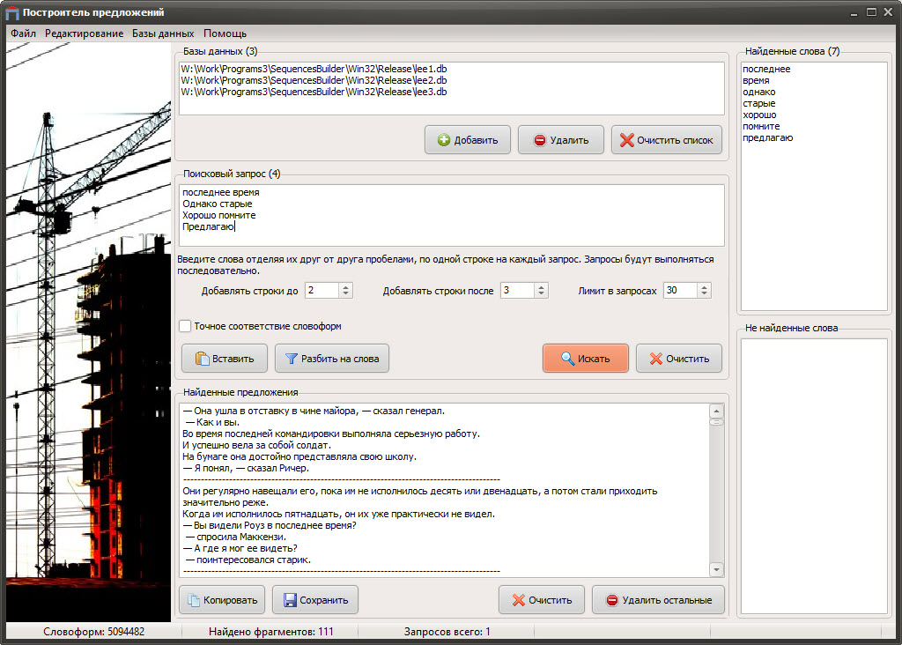This screenshot has height=645, width=902.
Task: Select found word "однако"
Action: point(758,92)
